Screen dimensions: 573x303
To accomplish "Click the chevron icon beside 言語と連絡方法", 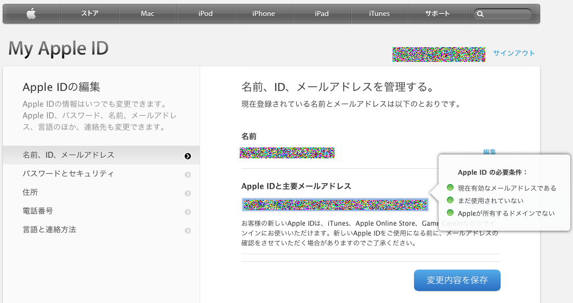I will click(x=188, y=231).
